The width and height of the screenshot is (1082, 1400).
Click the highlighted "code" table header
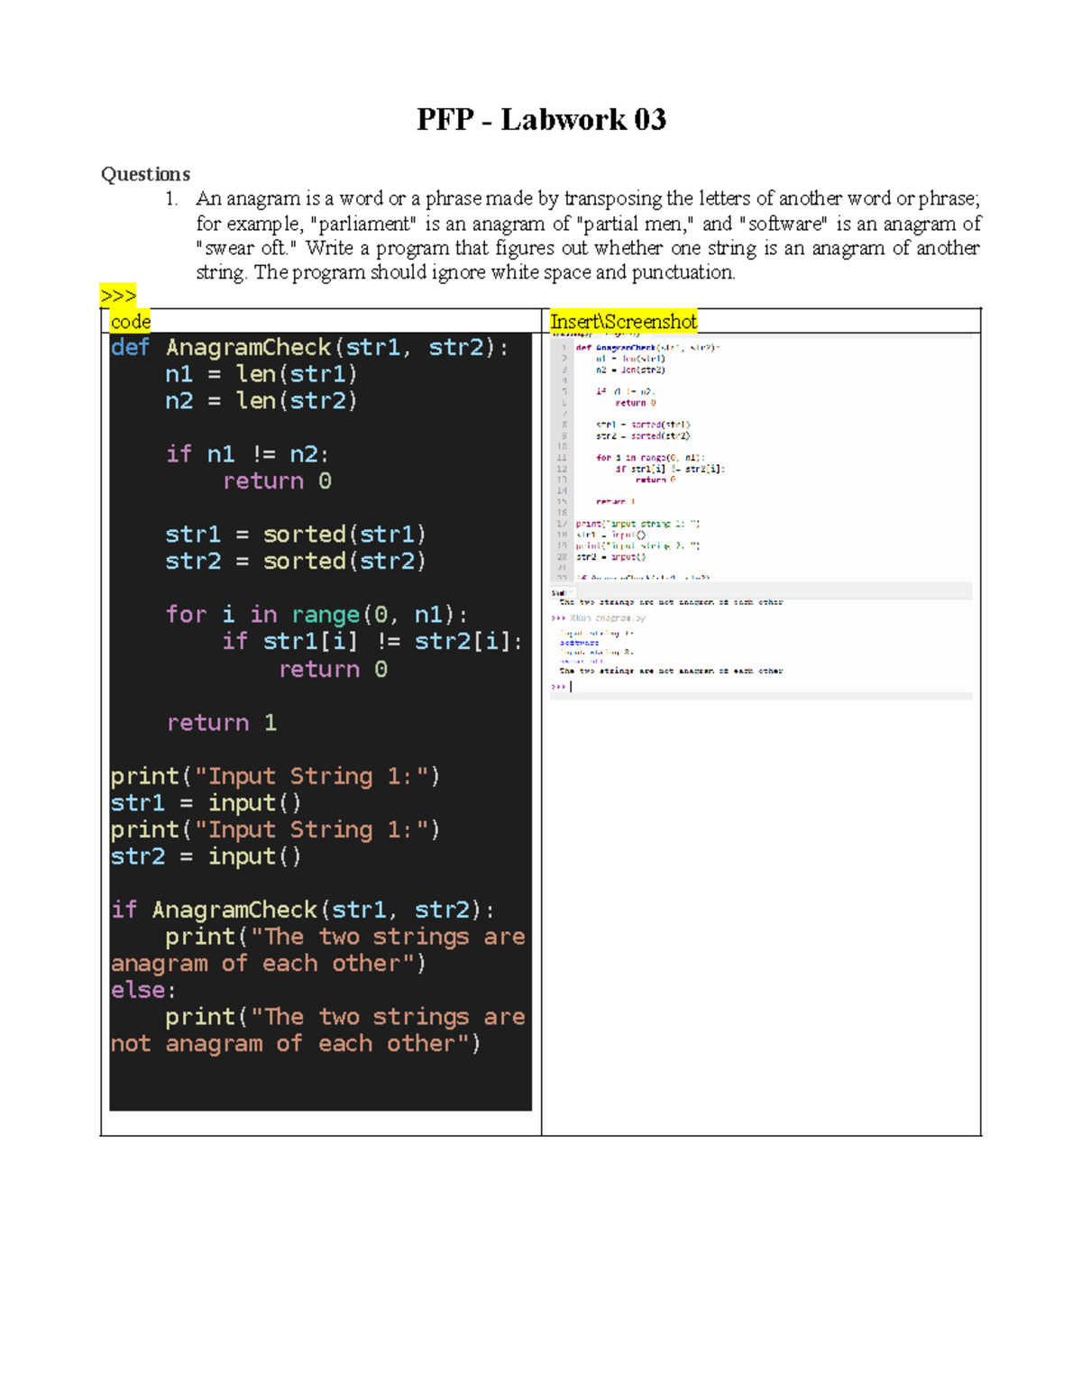129,320
